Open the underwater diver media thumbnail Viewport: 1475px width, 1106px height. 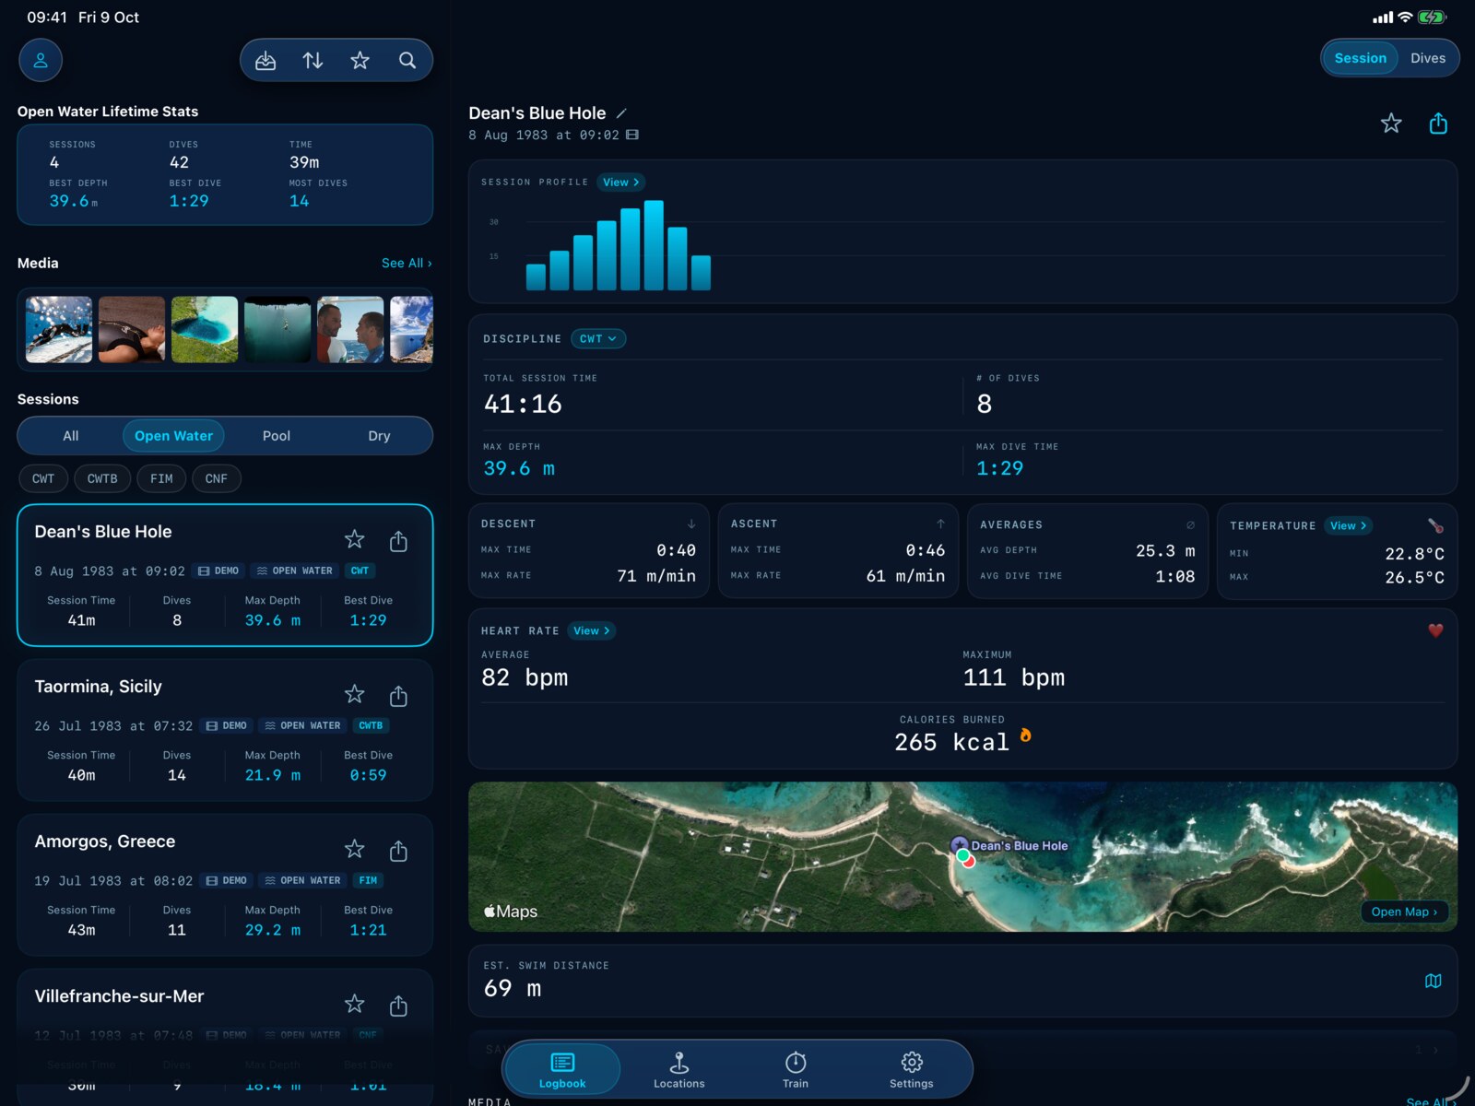(x=59, y=329)
